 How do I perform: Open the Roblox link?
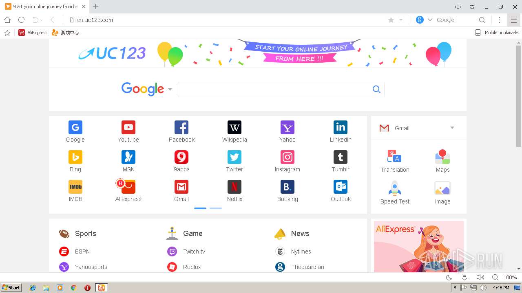(184, 267)
